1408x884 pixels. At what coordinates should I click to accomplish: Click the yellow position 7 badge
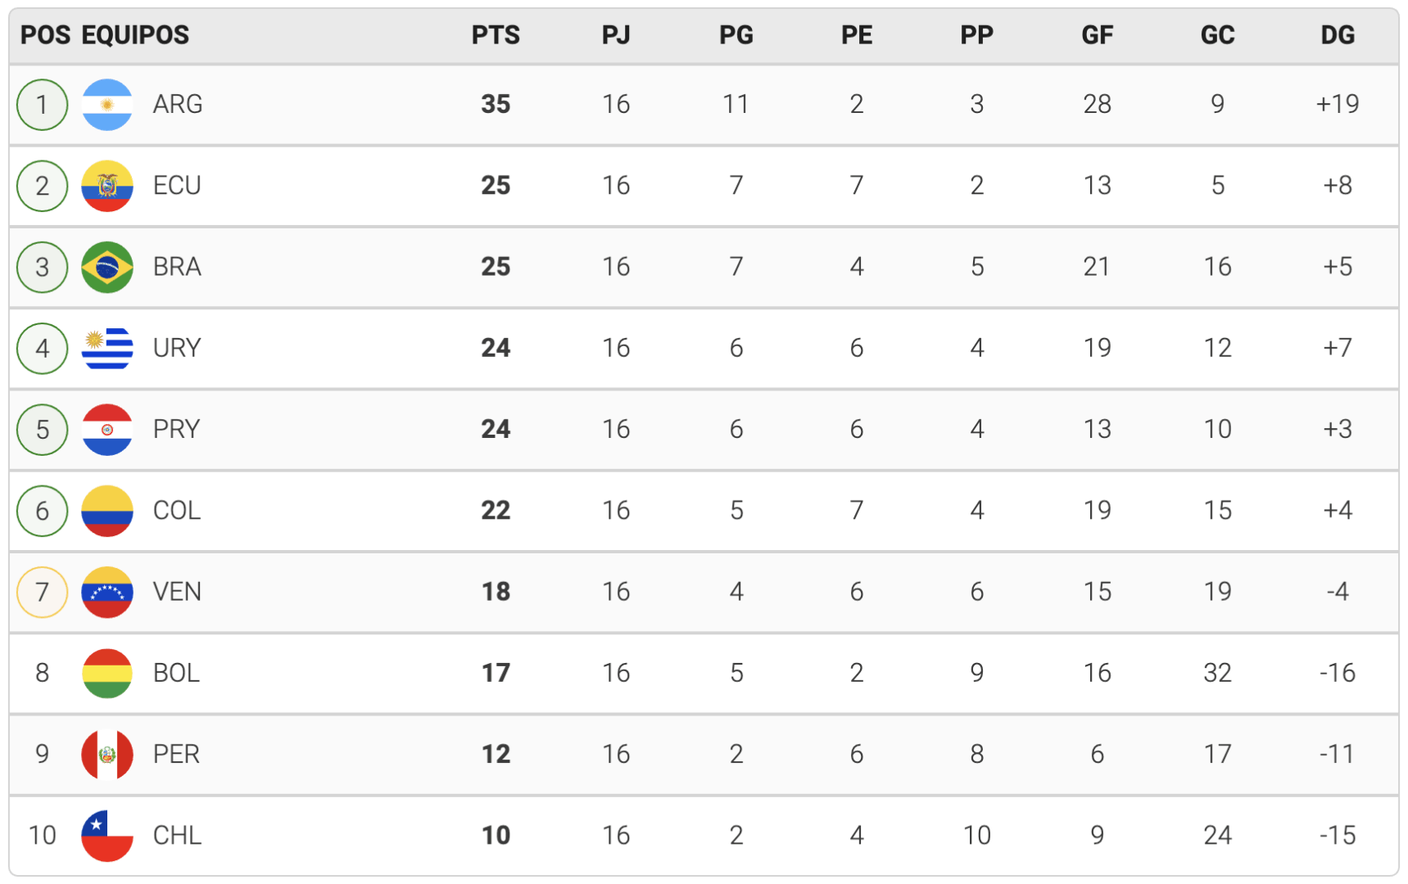[x=43, y=592]
